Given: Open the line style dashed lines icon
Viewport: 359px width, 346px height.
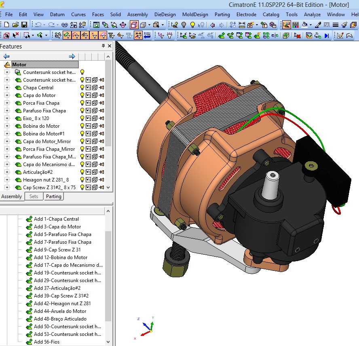Looking at the screenshot, I should [x=327, y=25].
